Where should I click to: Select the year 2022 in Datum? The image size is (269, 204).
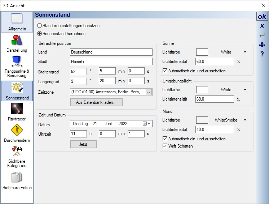[x=123, y=124]
